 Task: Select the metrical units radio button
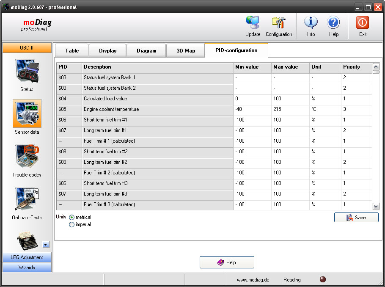pyautogui.click(x=71, y=217)
